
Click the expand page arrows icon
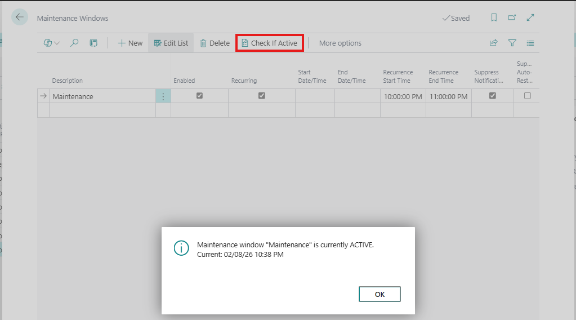click(530, 18)
